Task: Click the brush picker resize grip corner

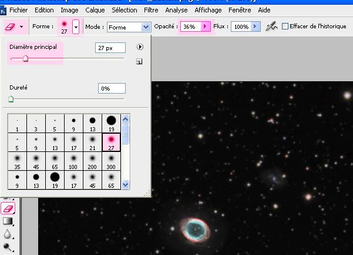Action: [147, 194]
